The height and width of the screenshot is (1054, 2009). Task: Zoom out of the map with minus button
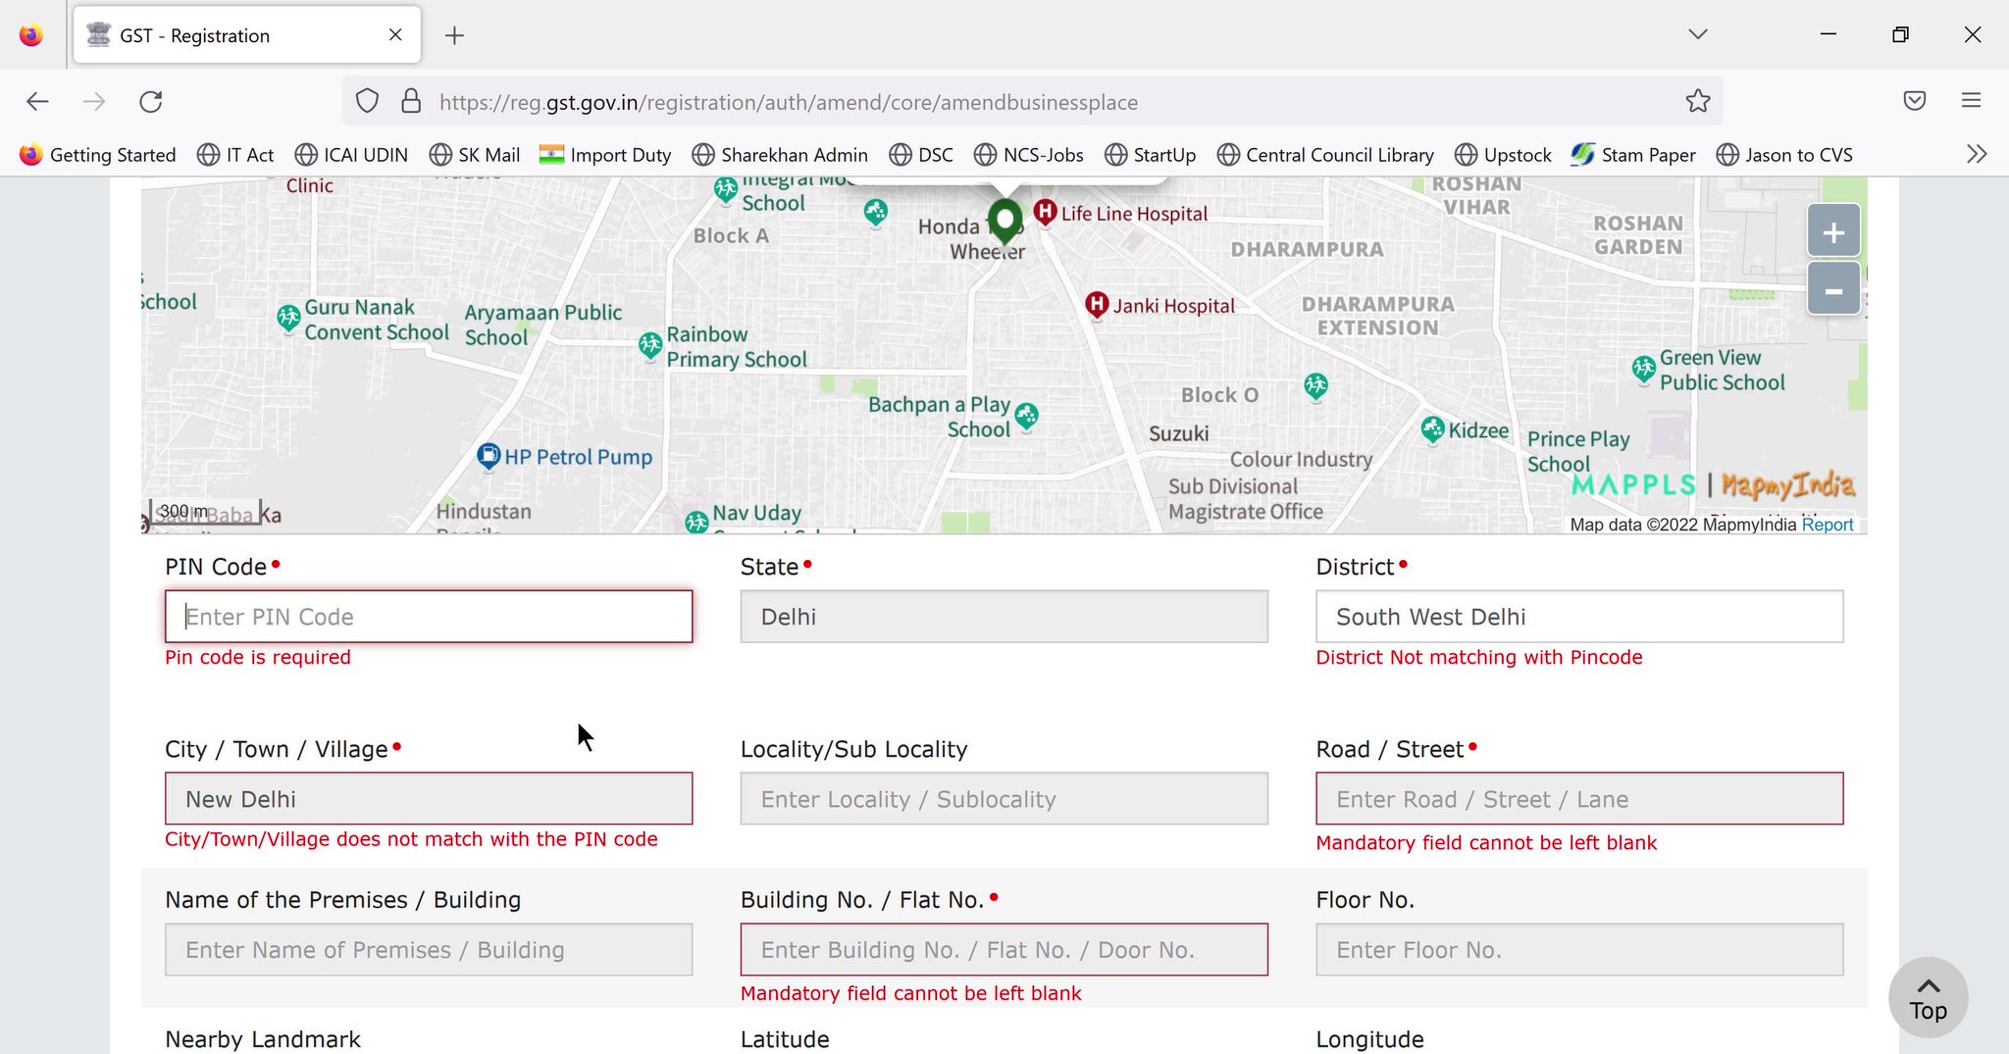point(1833,290)
